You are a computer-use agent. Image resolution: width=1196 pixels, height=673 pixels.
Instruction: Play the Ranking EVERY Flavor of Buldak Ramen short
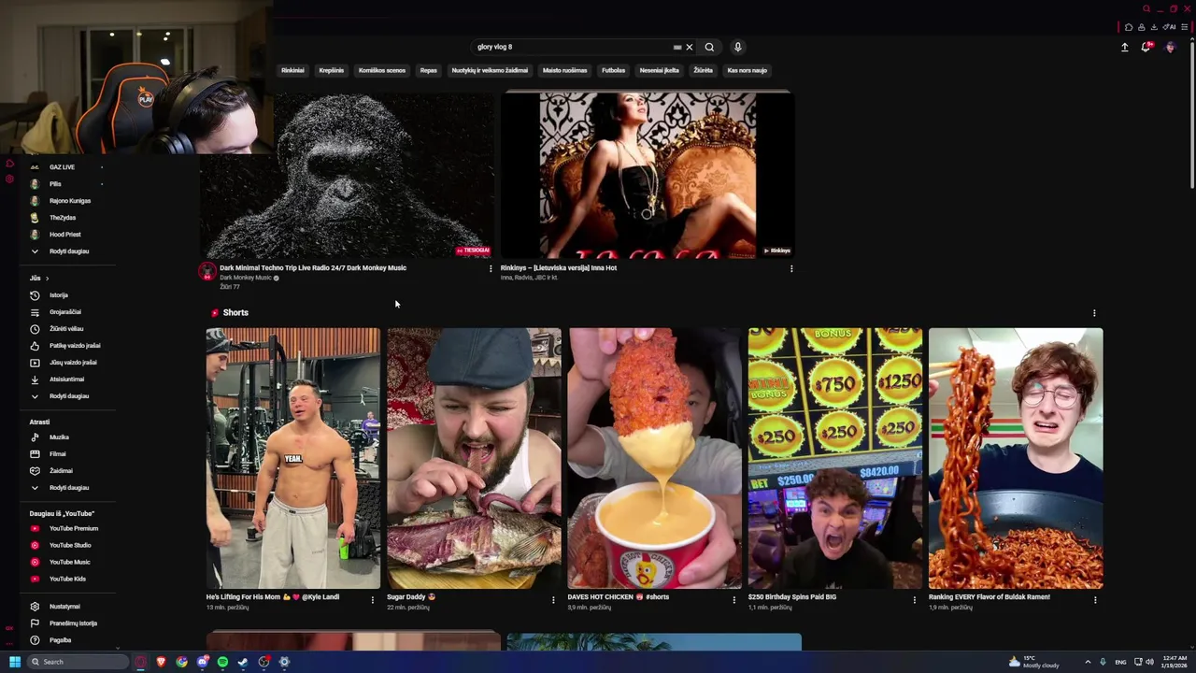[1016, 458]
